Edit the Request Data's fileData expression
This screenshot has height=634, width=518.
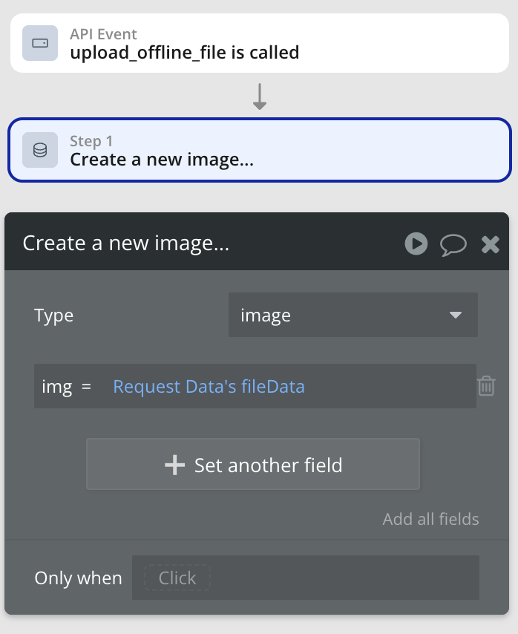coord(209,387)
